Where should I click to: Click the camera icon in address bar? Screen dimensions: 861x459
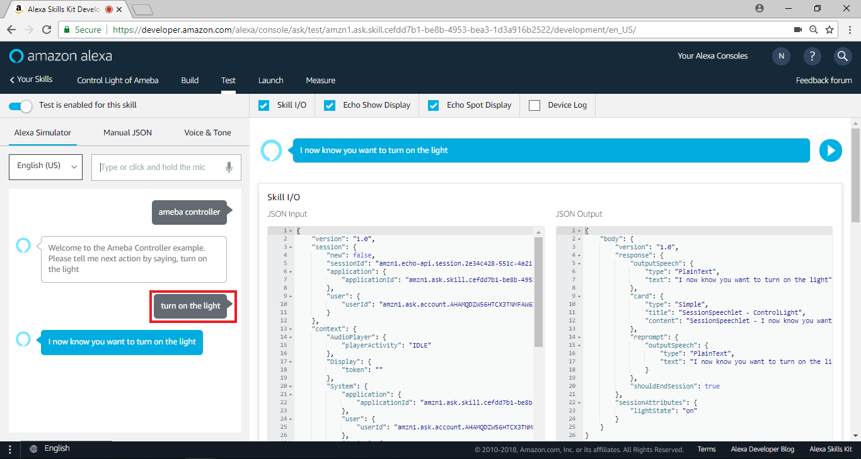click(x=798, y=30)
